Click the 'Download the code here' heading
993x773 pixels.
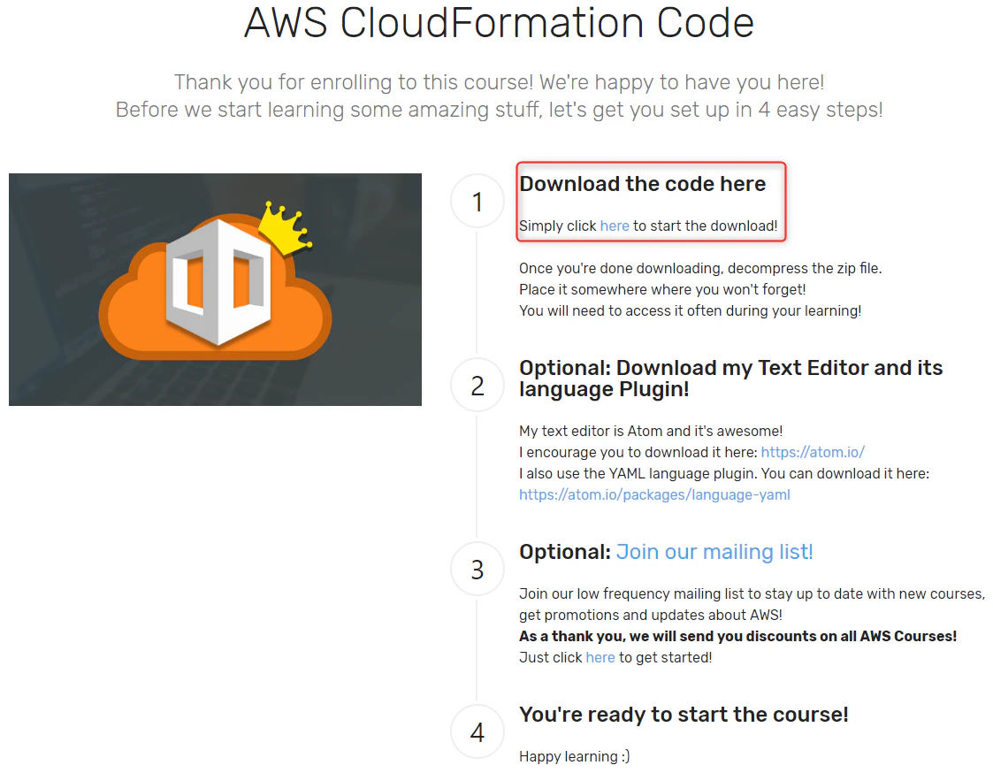(x=642, y=184)
